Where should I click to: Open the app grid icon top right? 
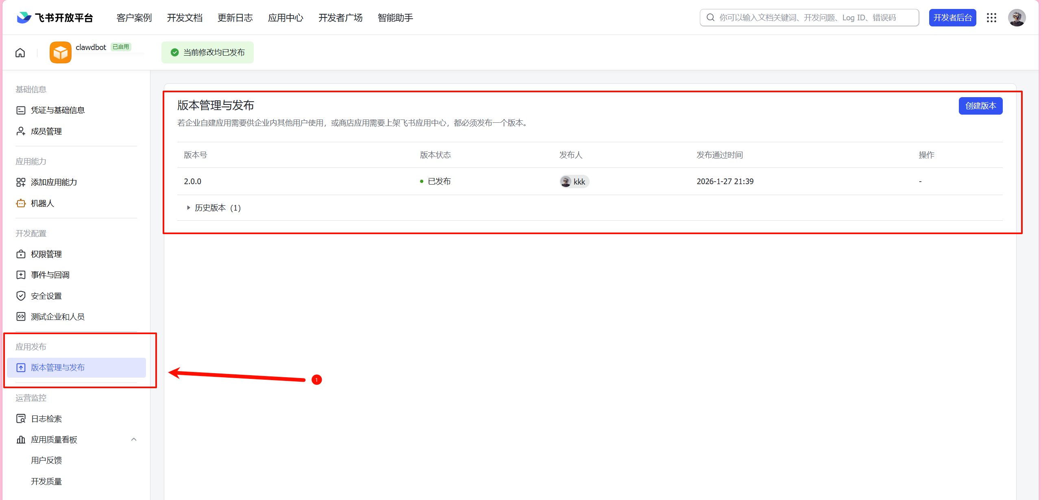pyautogui.click(x=992, y=17)
